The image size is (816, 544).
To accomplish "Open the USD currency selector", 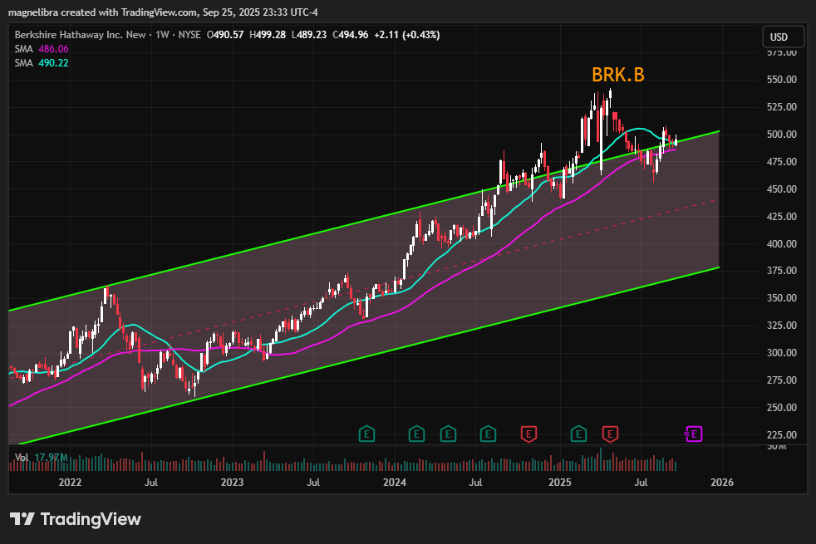I will (x=784, y=37).
